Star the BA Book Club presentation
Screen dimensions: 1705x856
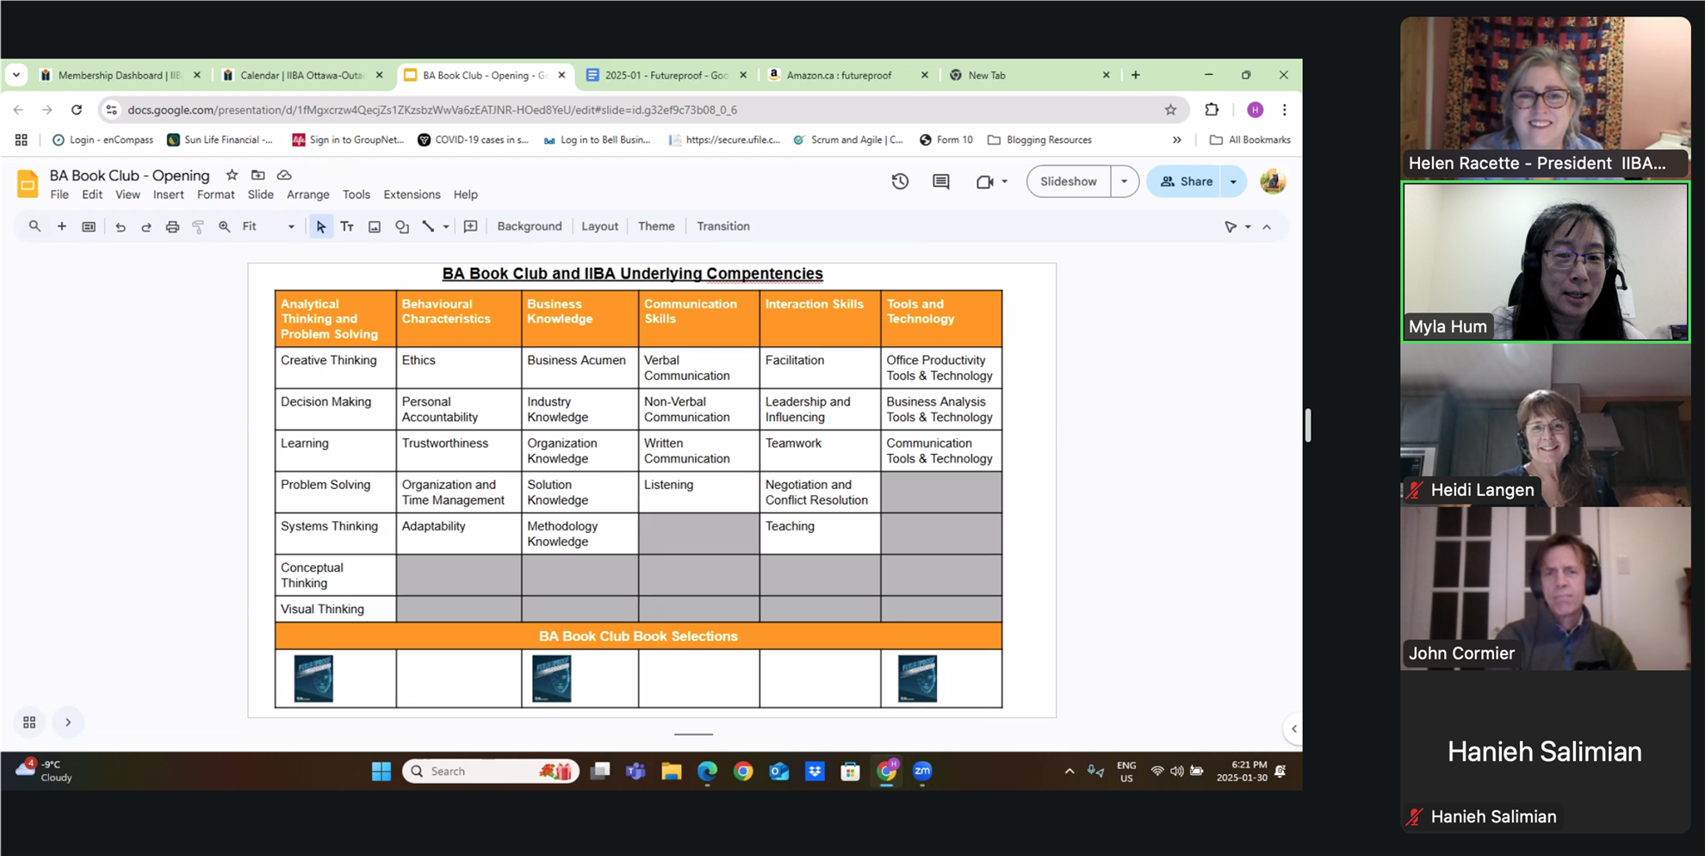(232, 175)
